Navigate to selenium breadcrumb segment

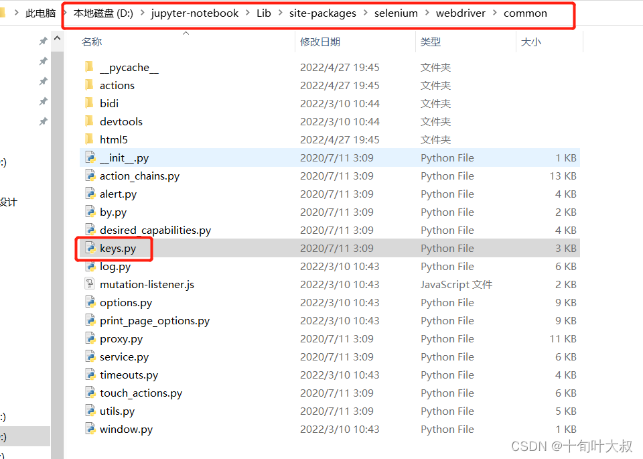396,13
